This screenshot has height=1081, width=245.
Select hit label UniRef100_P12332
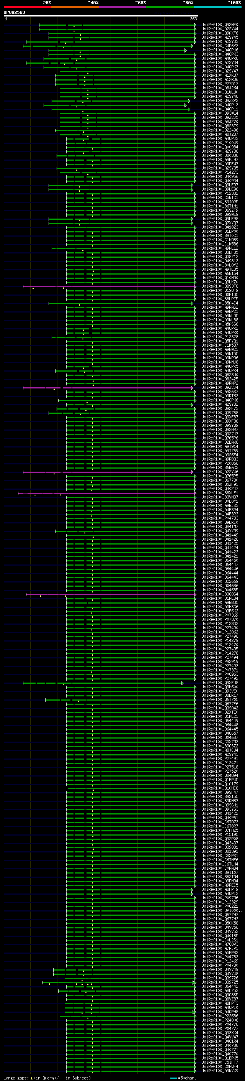click(219, 193)
